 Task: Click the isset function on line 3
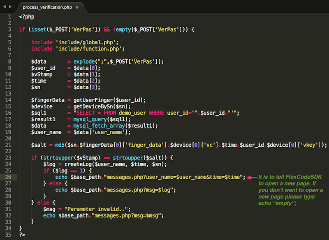39,30
